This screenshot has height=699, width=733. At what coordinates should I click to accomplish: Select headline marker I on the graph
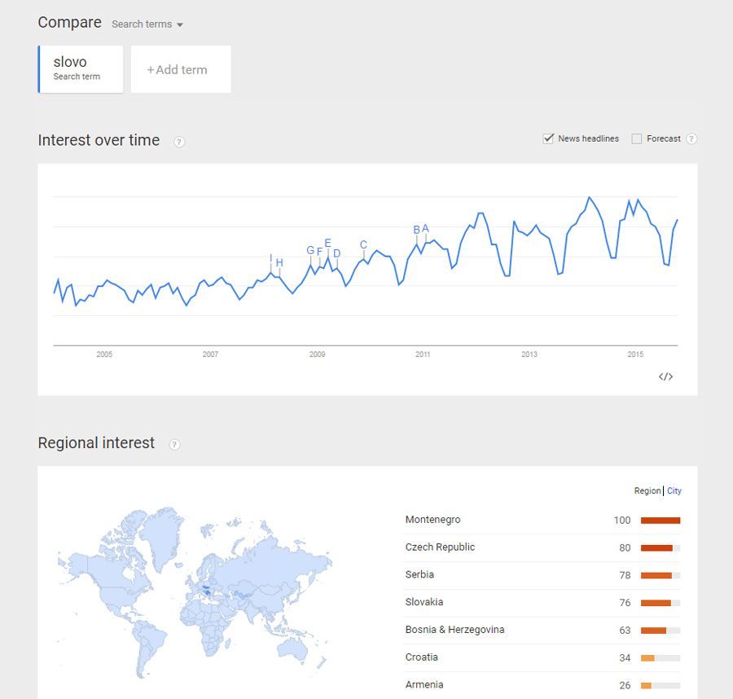click(x=270, y=258)
